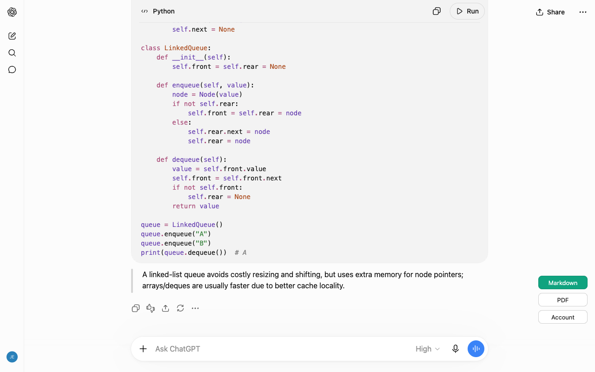Start dictation with microphone icon
This screenshot has width=595, height=372.
coord(456,349)
